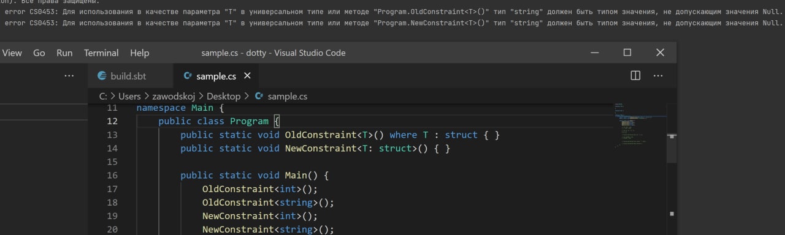Minimize the Visual Studio Code window
The height and width of the screenshot is (235, 785).
(x=595, y=53)
